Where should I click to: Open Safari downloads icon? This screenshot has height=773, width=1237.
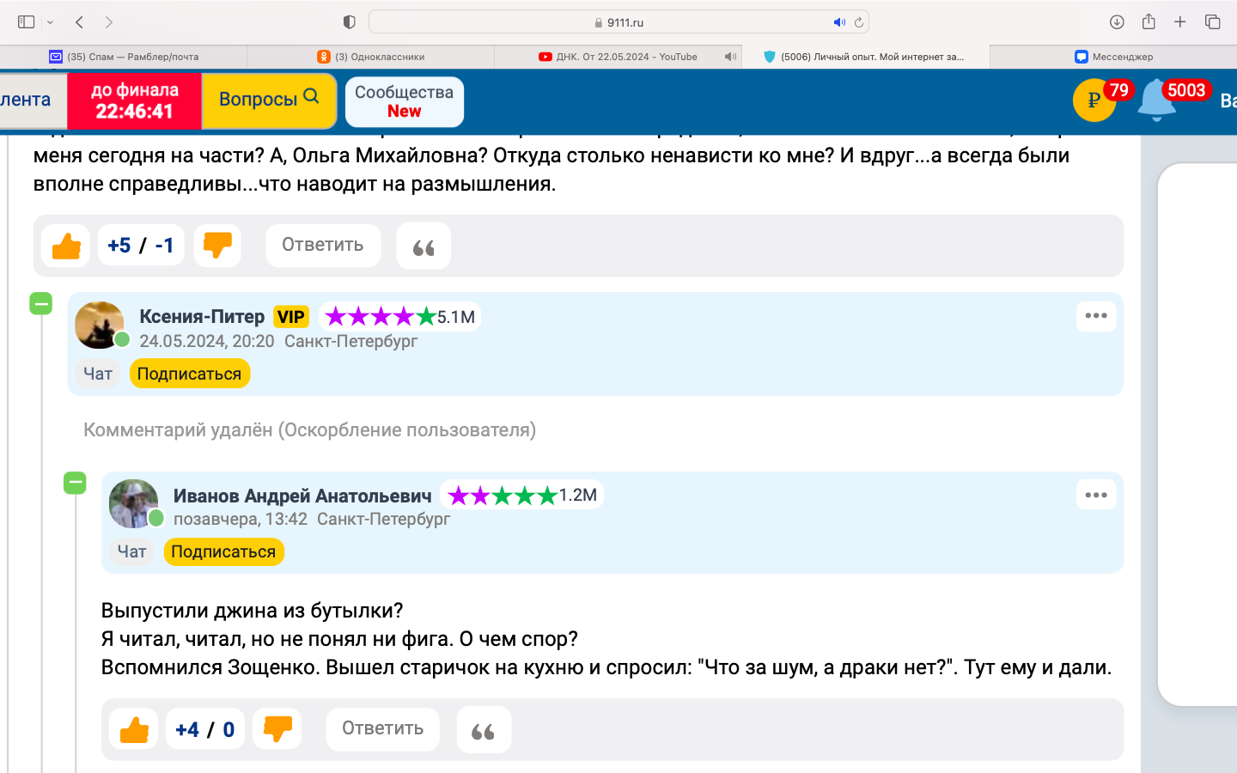tap(1117, 22)
